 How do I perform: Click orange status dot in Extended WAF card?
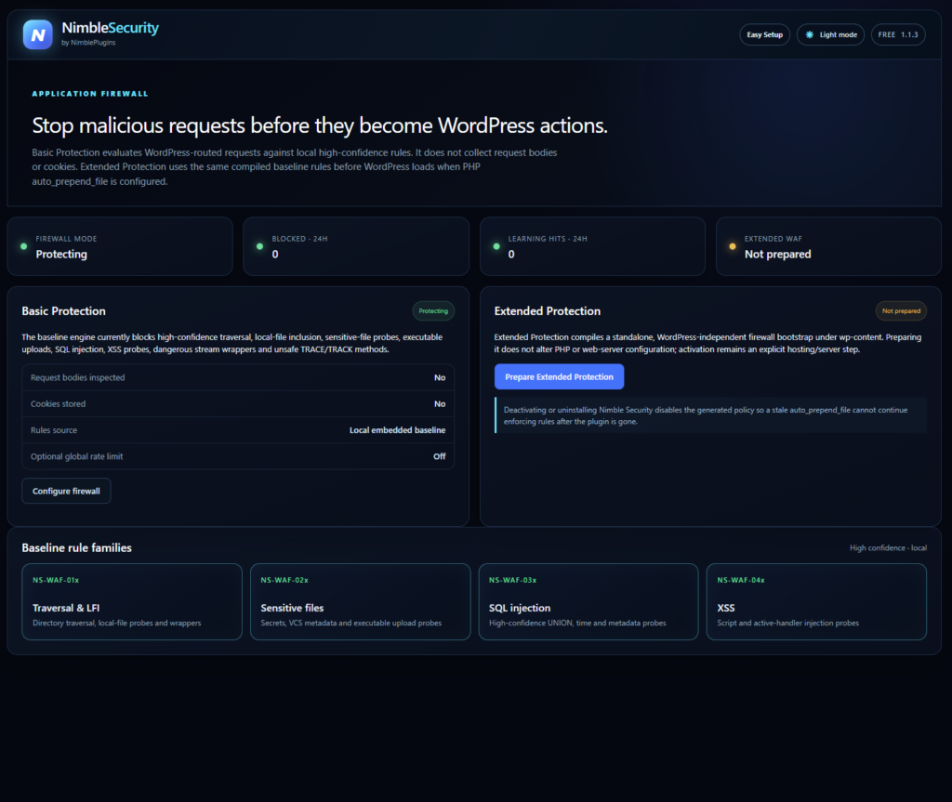tap(733, 246)
